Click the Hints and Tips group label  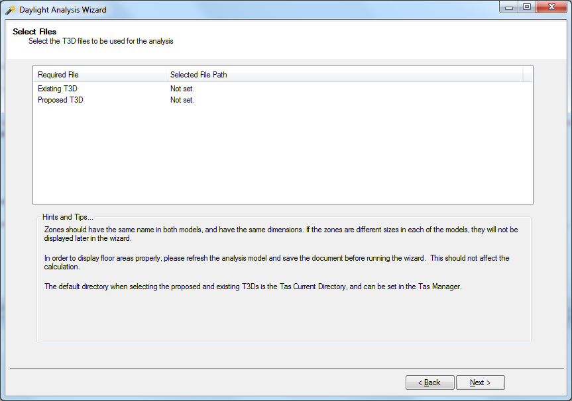coord(68,217)
